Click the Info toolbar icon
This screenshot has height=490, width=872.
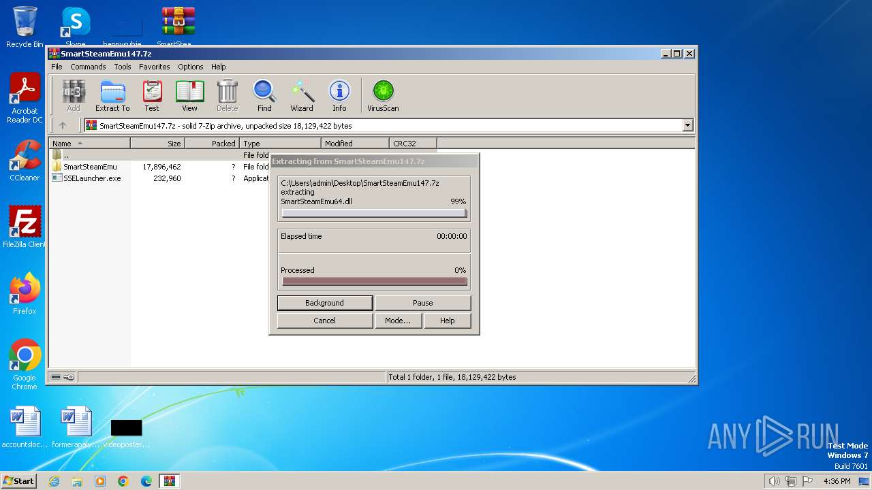339,95
